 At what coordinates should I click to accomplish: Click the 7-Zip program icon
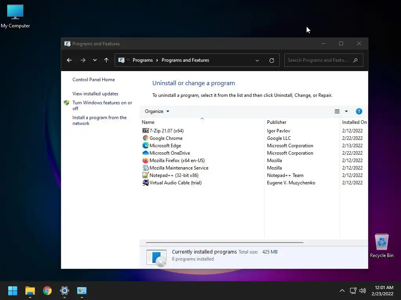click(x=145, y=130)
